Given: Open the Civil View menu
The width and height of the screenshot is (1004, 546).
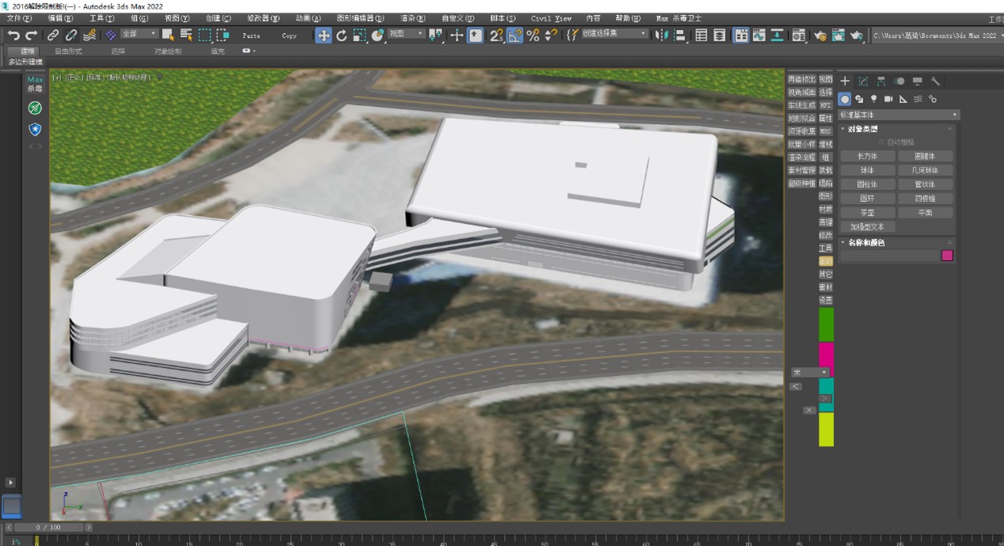Looking at the screenshot, I should point(551,18).
